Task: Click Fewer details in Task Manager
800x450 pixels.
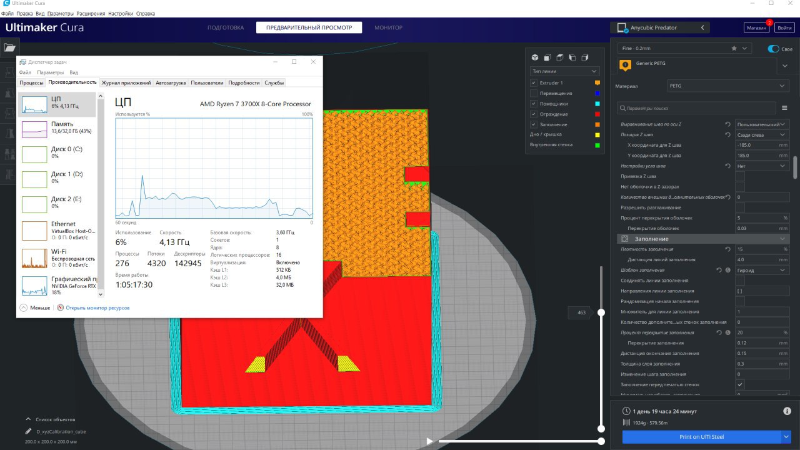Action: coord(35,307)
